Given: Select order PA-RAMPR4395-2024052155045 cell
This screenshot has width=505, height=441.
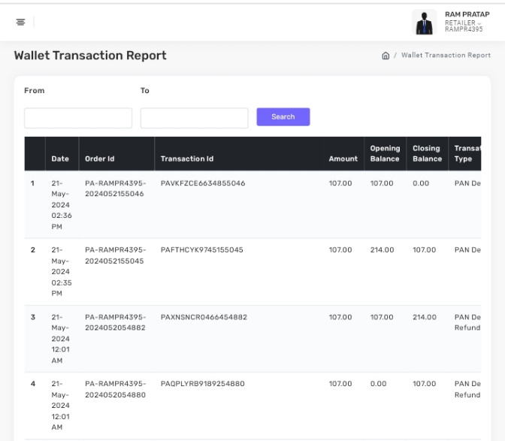Looking at the screenshot, I should [x=115, y=255].
